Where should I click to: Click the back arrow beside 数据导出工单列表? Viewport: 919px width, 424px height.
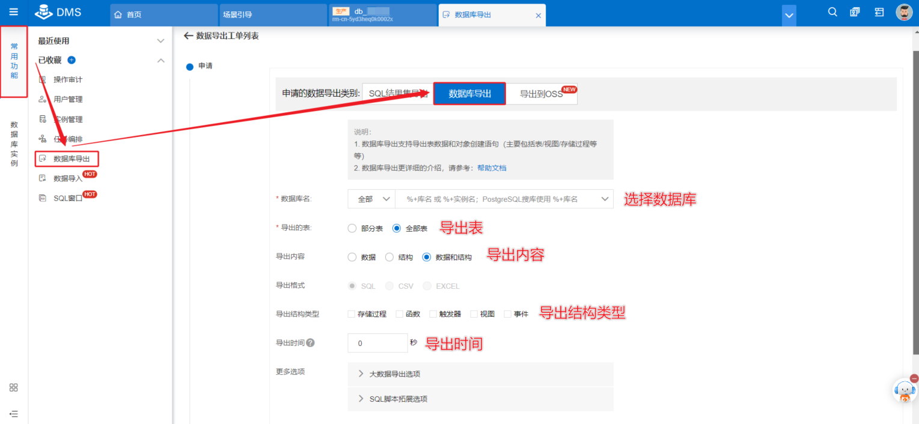188,36
